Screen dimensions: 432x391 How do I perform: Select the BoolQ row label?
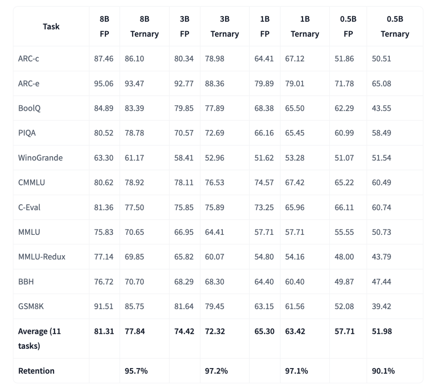tap(29, 108)
